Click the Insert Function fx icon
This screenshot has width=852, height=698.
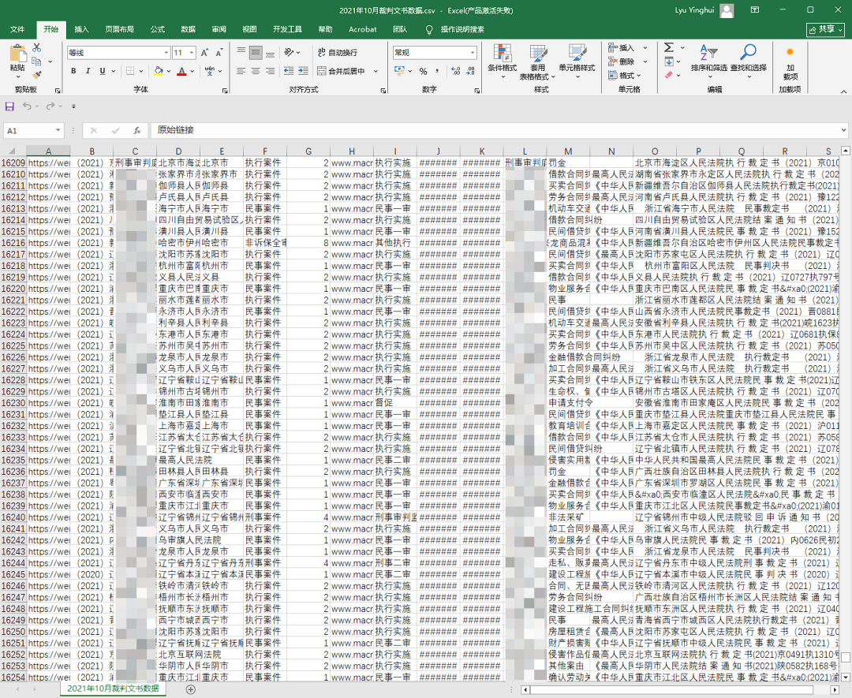137,130
